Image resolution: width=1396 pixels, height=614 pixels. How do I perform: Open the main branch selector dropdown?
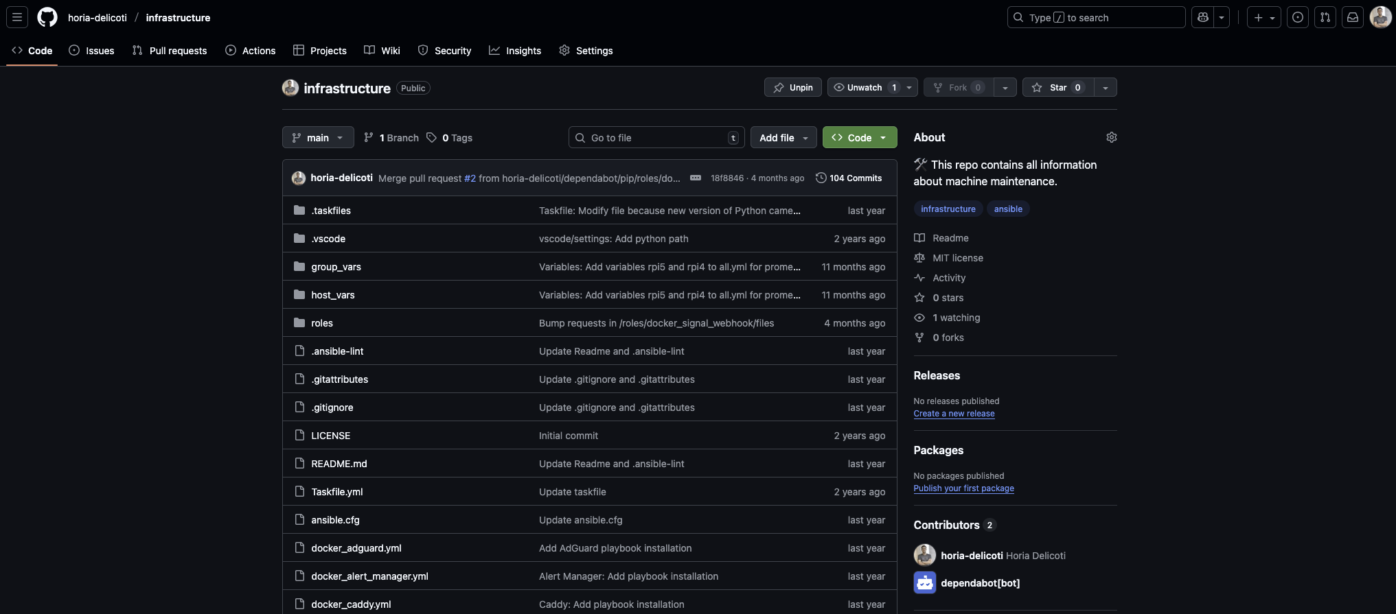pos(317,138)
